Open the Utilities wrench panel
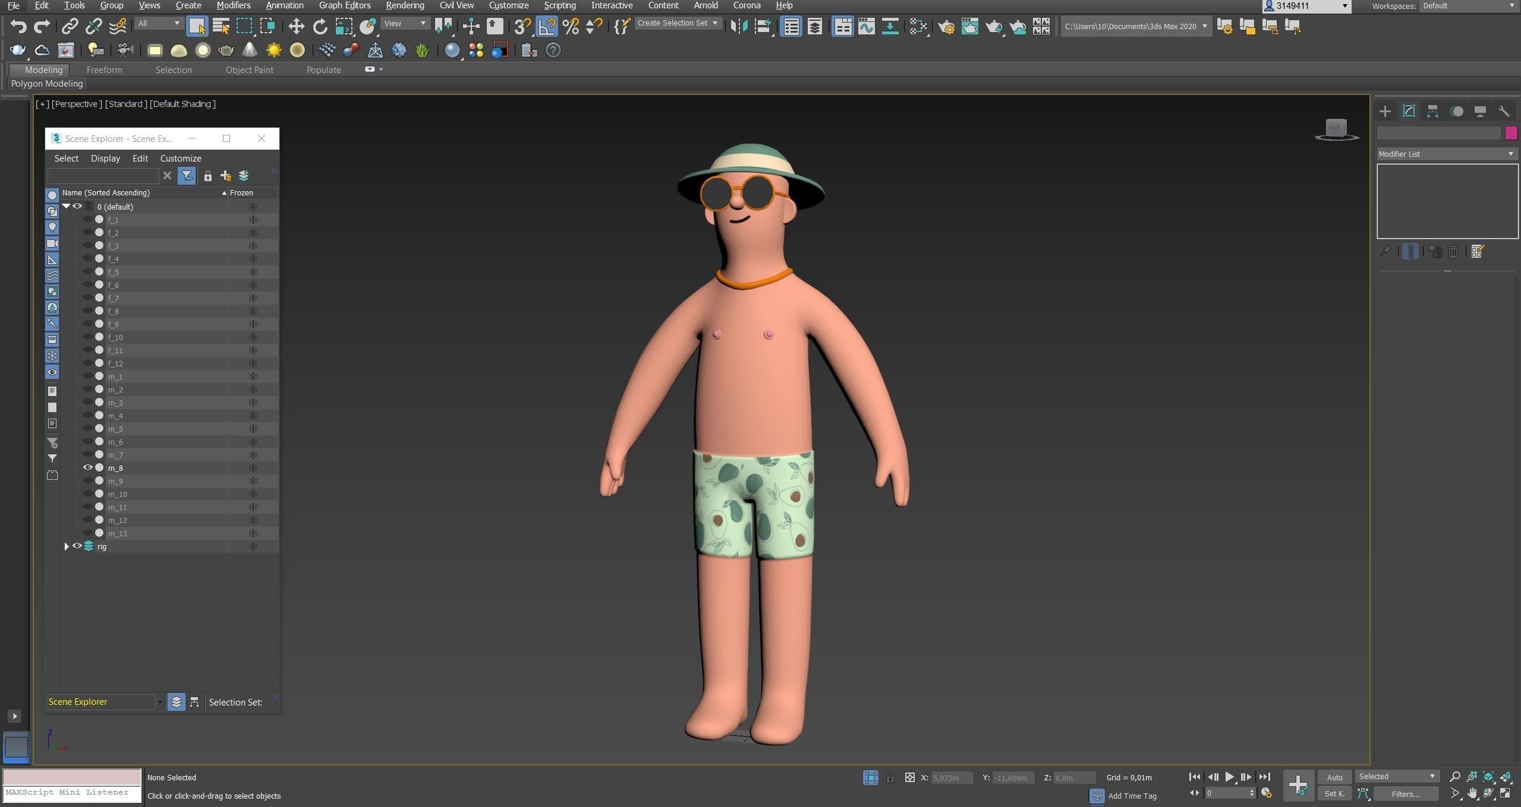The height and width of the screenshot is (807, 1521). coord(1504,111)
